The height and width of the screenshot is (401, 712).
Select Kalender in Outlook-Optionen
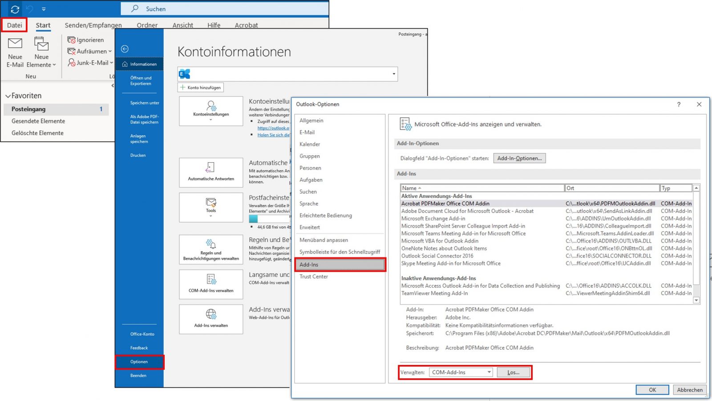310,144
